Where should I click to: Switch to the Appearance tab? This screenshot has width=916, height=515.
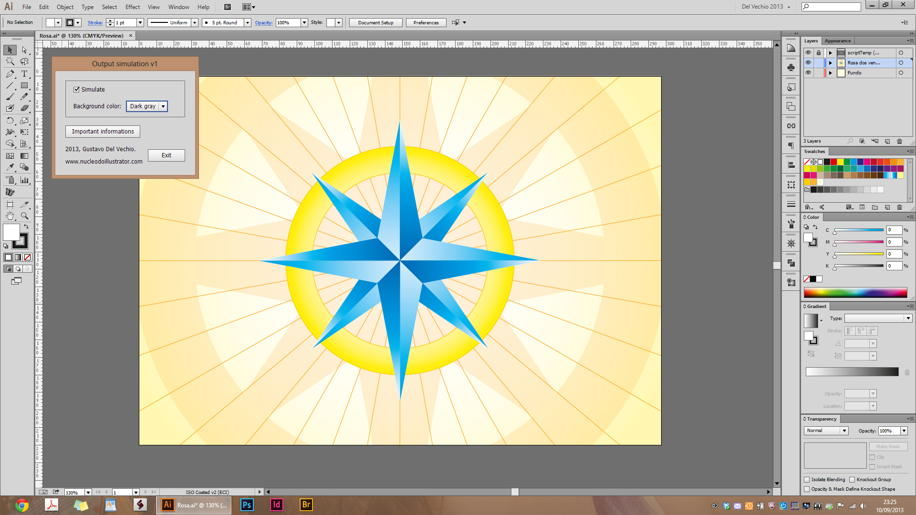pos(838,41)
